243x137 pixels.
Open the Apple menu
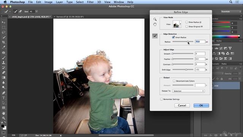5,2
